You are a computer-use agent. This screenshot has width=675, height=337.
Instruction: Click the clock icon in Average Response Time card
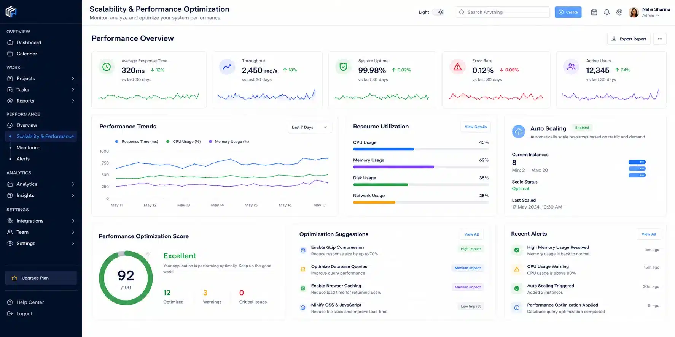click(107, 67)
